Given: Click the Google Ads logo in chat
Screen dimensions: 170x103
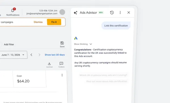Looking at the screenshot, I should [x=76, y=38].
